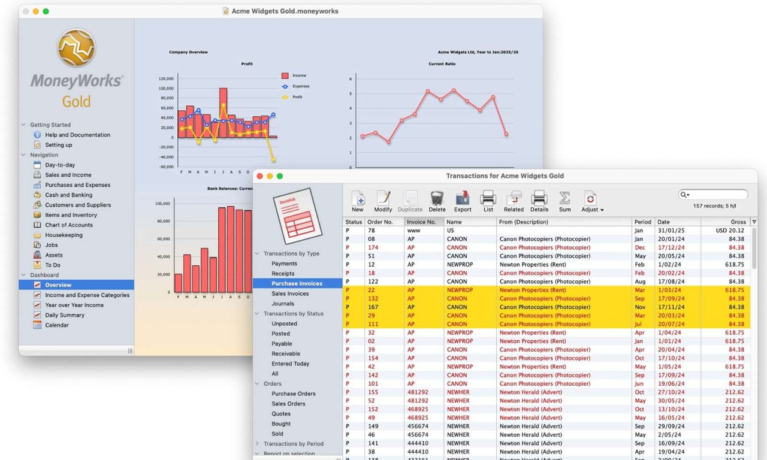
Task: Select Payable transactions view
Action: click(282, 344)
